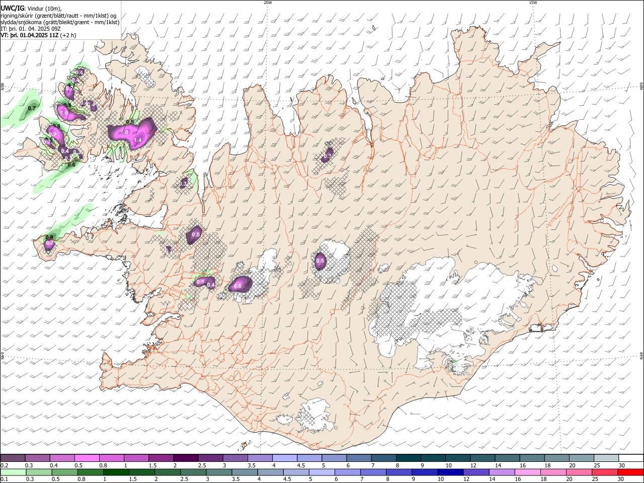Select the dark teal snow swatch between 8 and 9
Viewport: 644px width, 483px height.
[x=408, y=458]
